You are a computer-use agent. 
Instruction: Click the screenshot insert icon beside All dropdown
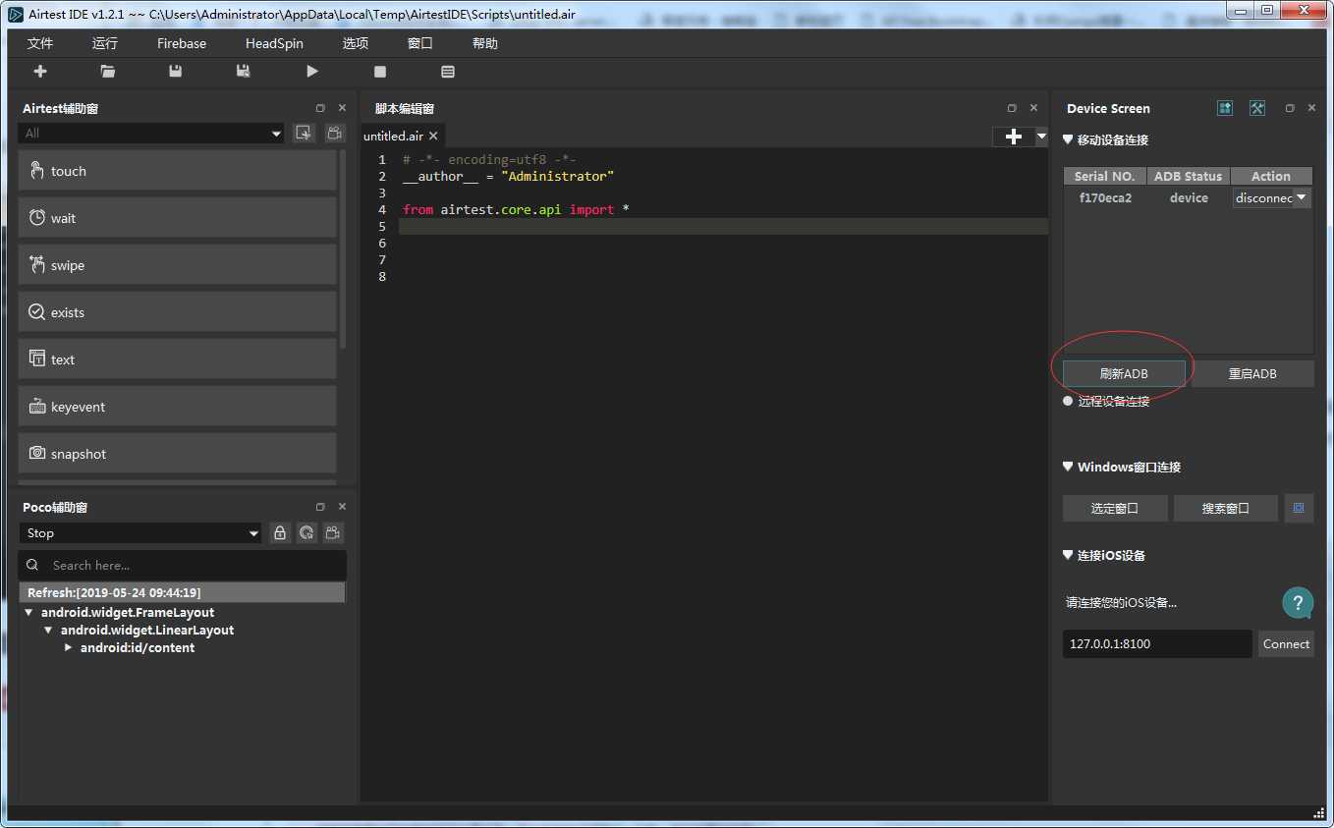pos(304,134)
